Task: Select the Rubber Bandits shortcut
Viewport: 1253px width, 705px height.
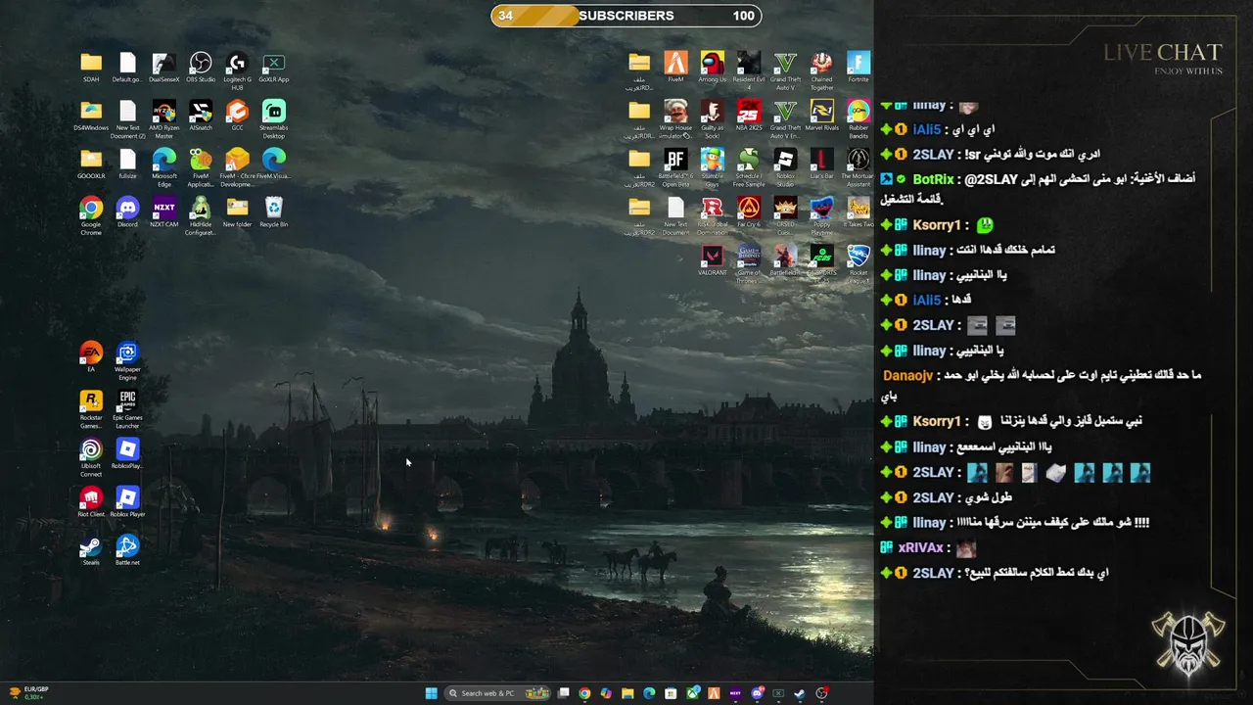Action: (x=859, y=119)
